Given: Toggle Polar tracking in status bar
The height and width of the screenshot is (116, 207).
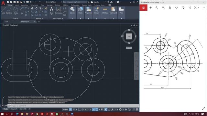Looking at the screenshot, I should (x=82, y=110).
